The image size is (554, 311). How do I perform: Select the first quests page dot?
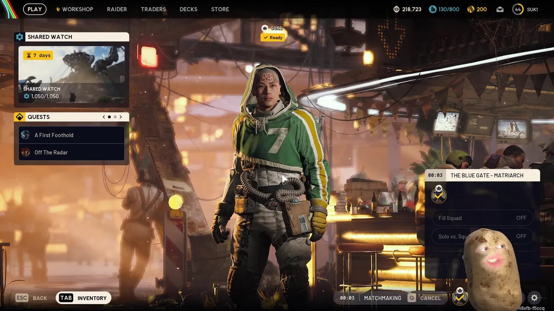pos(110,117)
